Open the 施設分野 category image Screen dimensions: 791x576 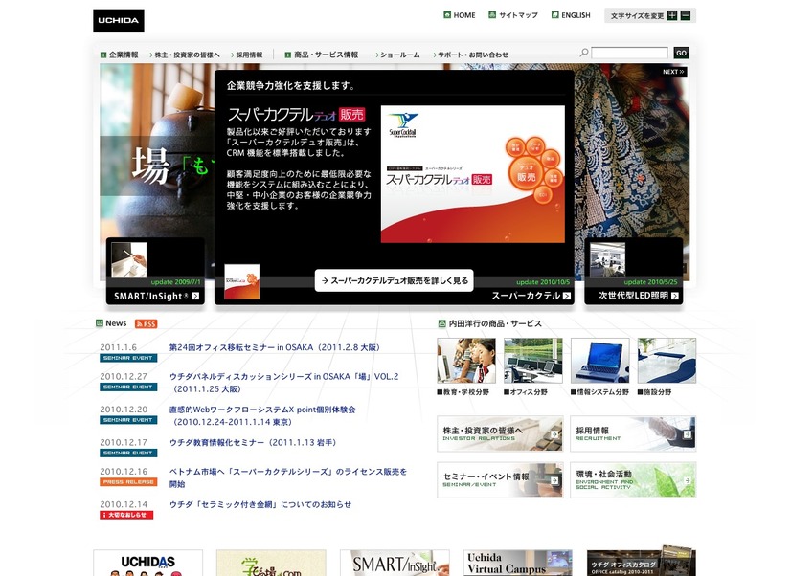pyautogui.click(x=667, y=361)
